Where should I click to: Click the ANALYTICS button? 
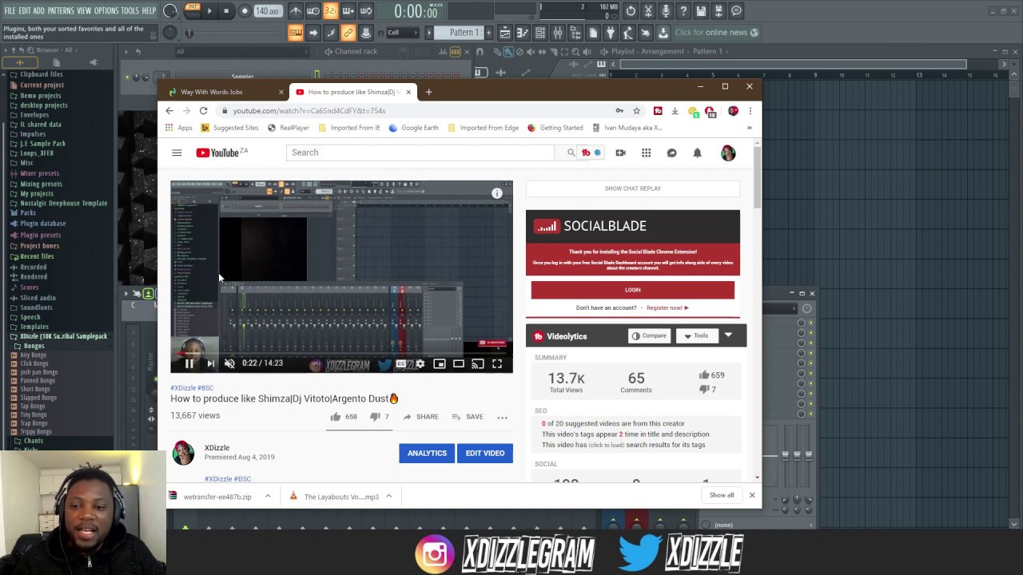[x=427, y=453]
